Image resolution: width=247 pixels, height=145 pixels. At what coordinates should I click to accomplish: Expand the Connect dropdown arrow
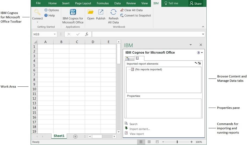37,22
